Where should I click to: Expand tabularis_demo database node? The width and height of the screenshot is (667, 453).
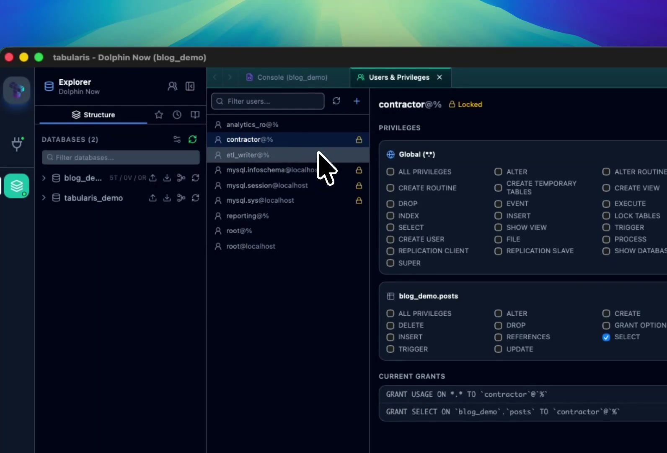pyautogui.click(x=44, y=198)
